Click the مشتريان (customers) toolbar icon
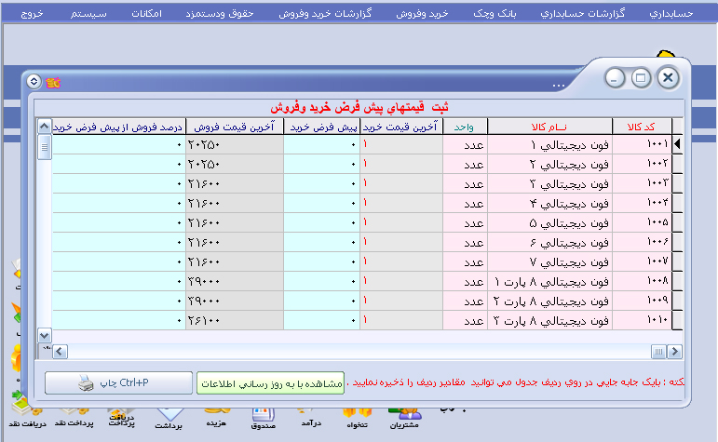718x442 pixels. click(x=401, y=414)
